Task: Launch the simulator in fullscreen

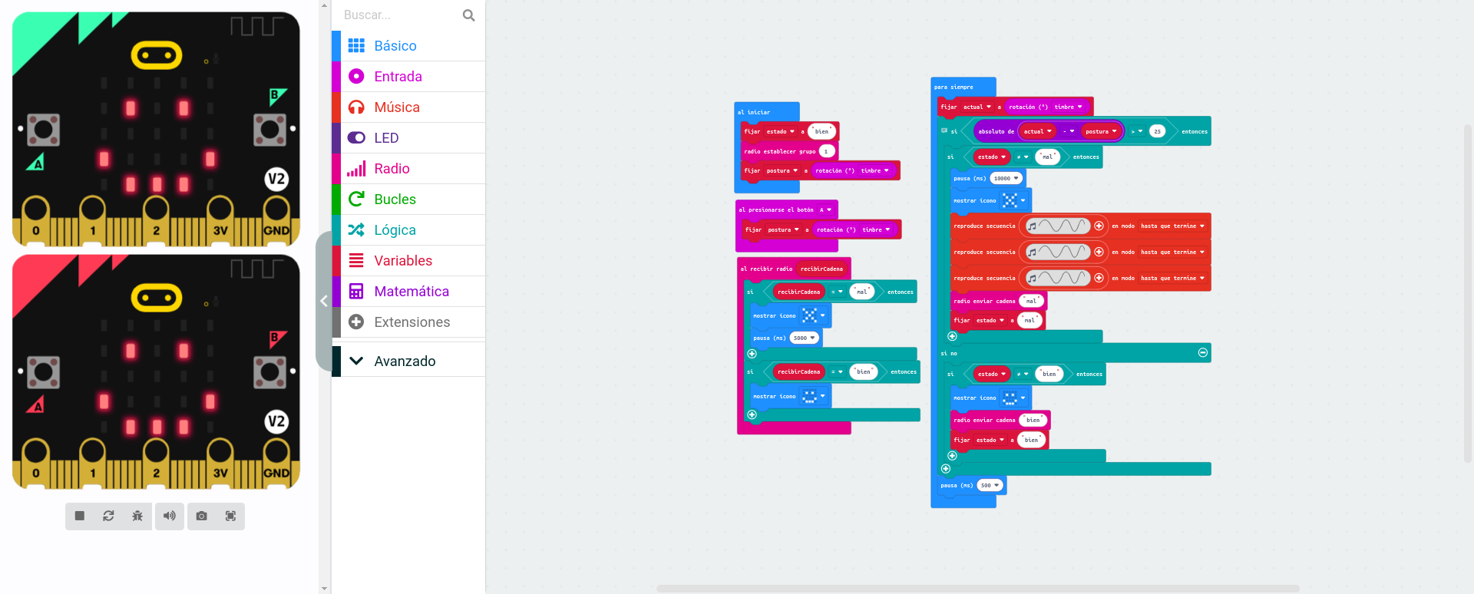Action: (230, 516)
